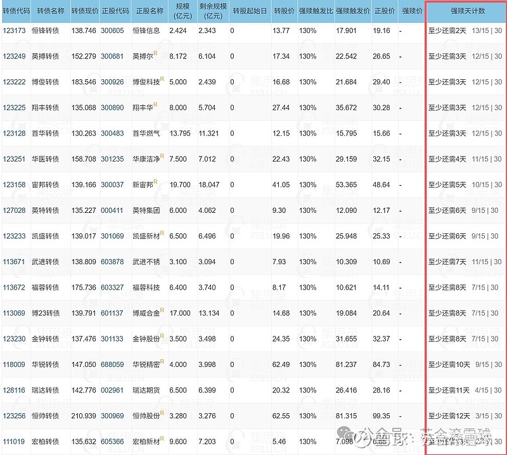
Task: Open bond code 123128 link
Action: click(x=14, y=133)
